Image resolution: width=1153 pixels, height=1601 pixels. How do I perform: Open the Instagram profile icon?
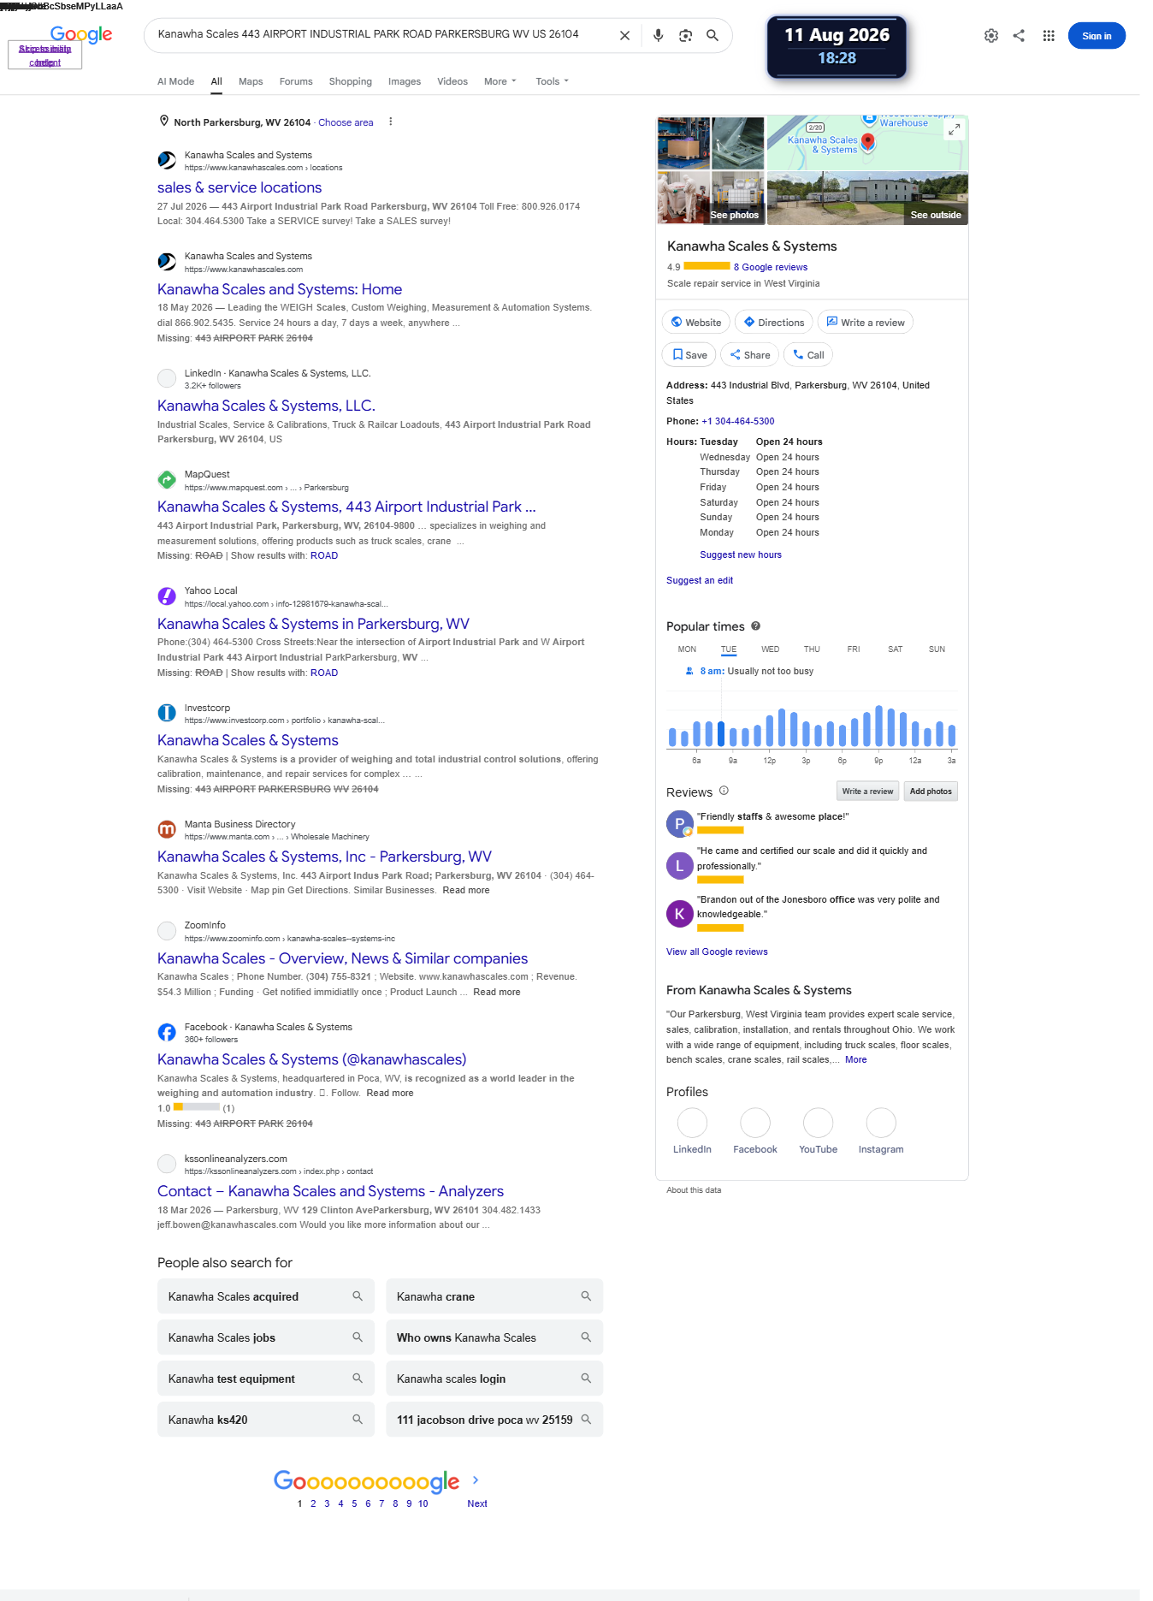coord(881,1123)
